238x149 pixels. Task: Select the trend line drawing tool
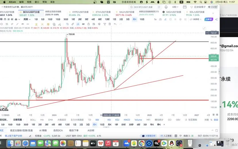pos(17,24)
